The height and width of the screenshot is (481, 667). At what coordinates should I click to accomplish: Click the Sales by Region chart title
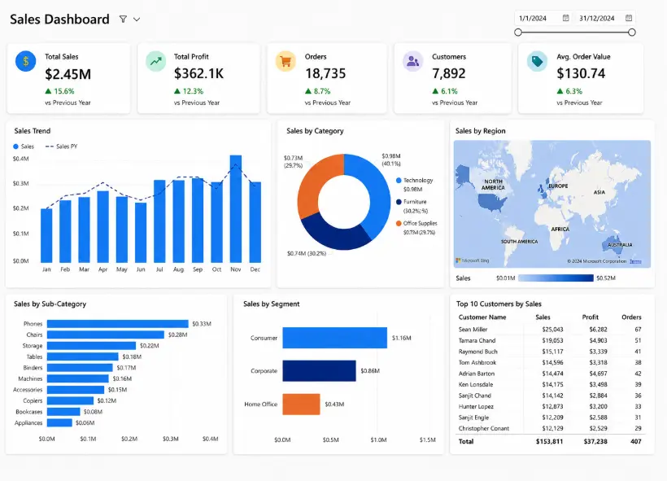coord(480,131)
